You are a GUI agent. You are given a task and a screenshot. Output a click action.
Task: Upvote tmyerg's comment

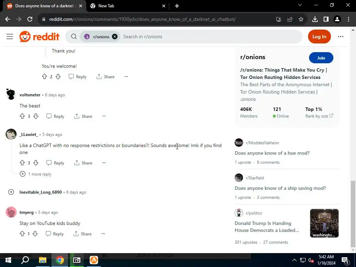click(22, 234)
